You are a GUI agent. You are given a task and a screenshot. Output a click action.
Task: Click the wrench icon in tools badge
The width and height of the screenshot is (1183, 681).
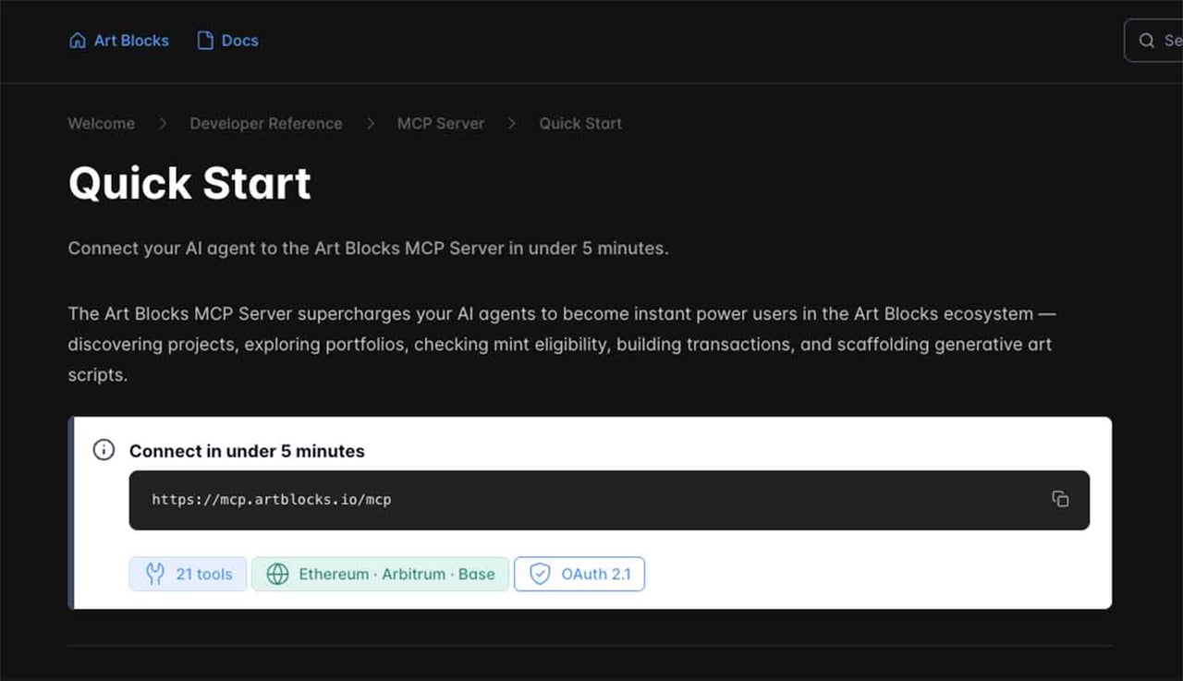pos(156,574)
